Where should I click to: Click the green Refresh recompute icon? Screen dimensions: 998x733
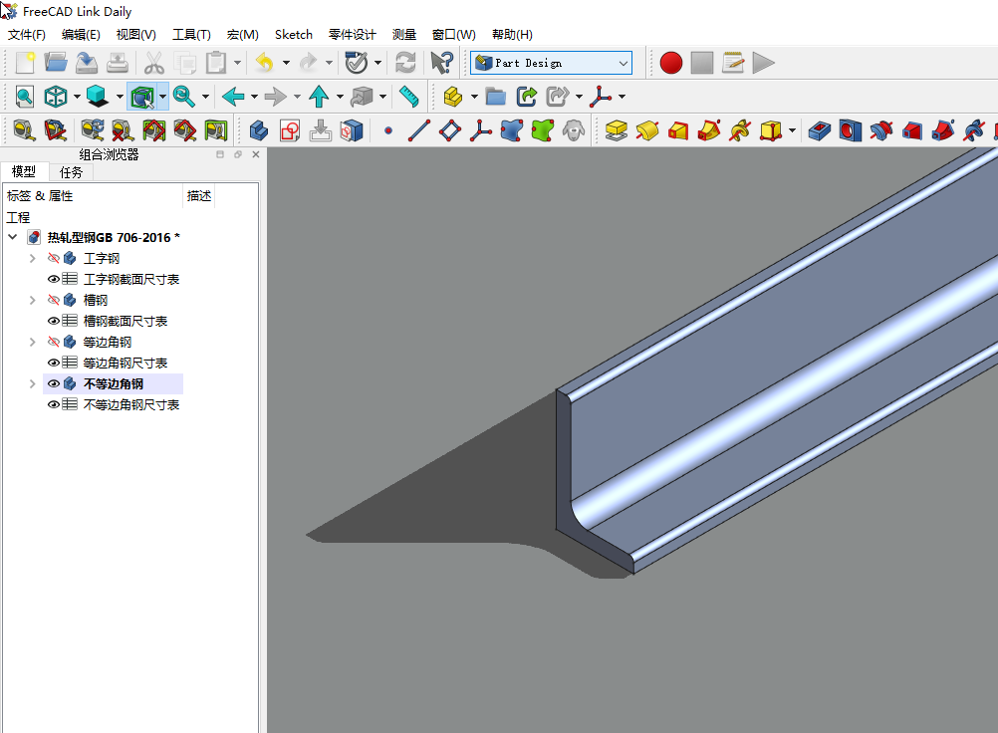[x=405, y=63]
